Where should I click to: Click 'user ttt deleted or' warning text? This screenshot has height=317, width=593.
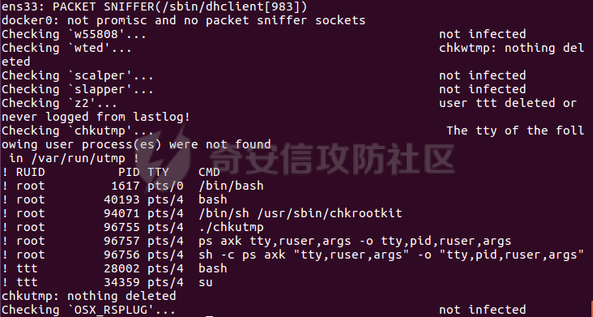[507, 103]
